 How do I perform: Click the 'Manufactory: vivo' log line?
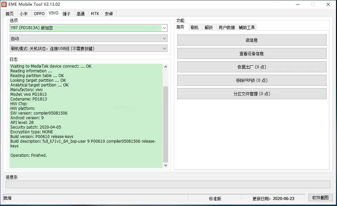(x=27, y=90)
